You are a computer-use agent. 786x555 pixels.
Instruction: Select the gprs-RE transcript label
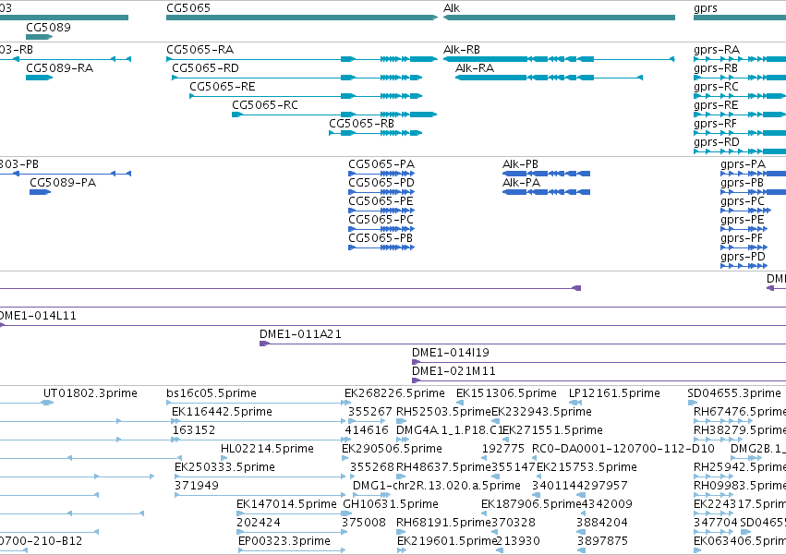coord(716,105)
